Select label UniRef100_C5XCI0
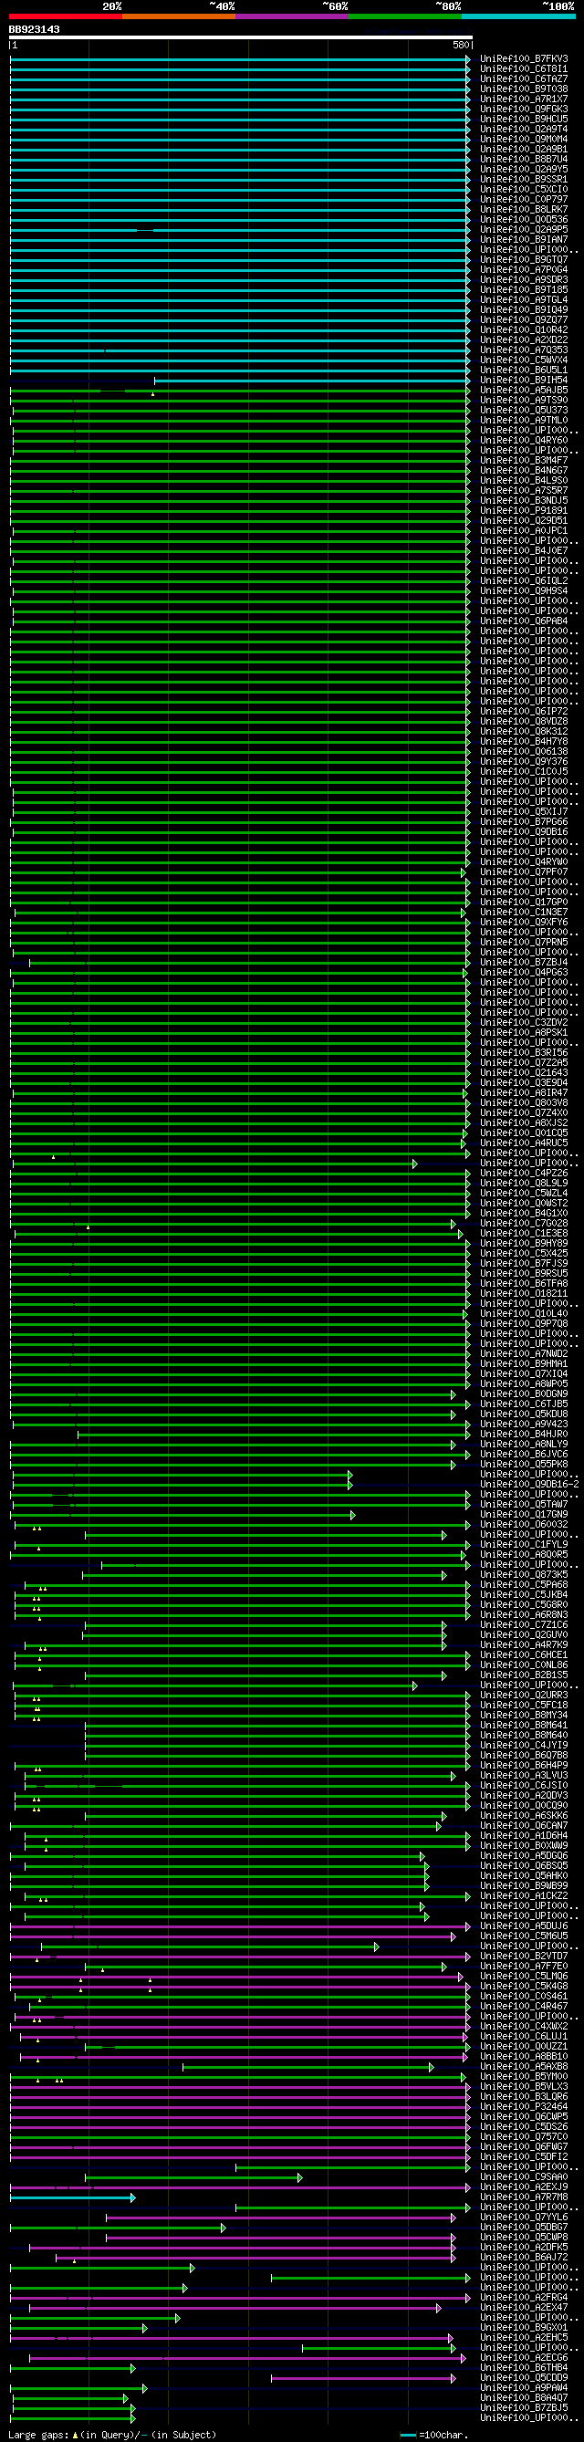584x2442 pixels. tap(525, 190)
